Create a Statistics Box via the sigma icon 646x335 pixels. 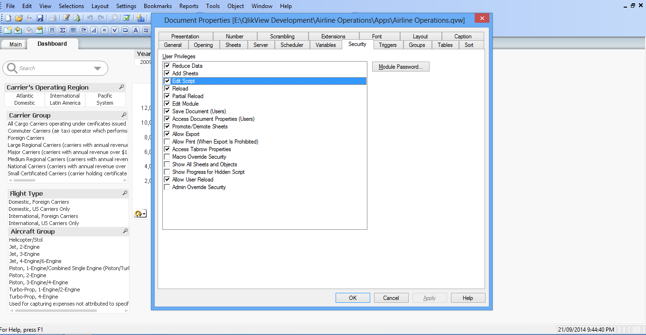[63, 30]
